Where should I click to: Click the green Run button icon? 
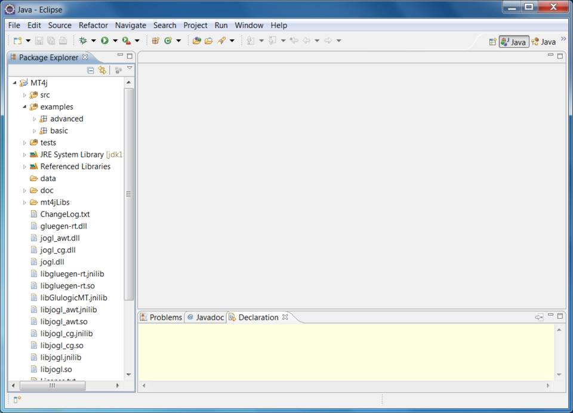click(x=104, y=41)
